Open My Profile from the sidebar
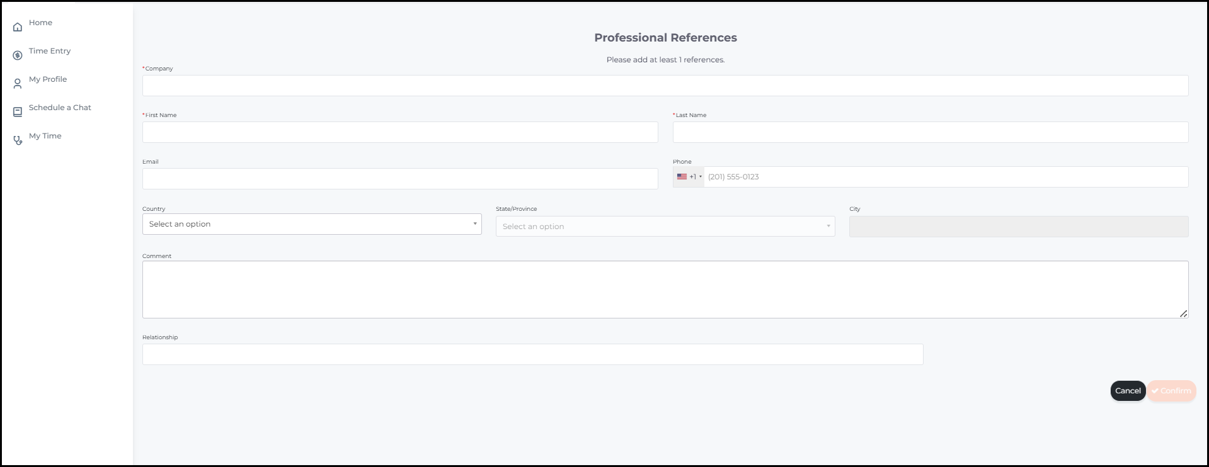Image resolution: width=1209 pixels, height=467 pixels. 48,79
